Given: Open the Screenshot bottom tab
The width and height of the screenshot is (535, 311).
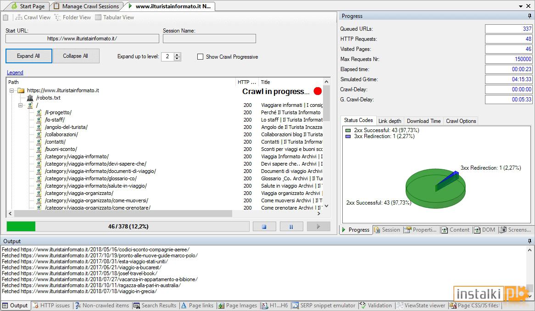Looking at the screenshot, I should click(x=515, y=230).
